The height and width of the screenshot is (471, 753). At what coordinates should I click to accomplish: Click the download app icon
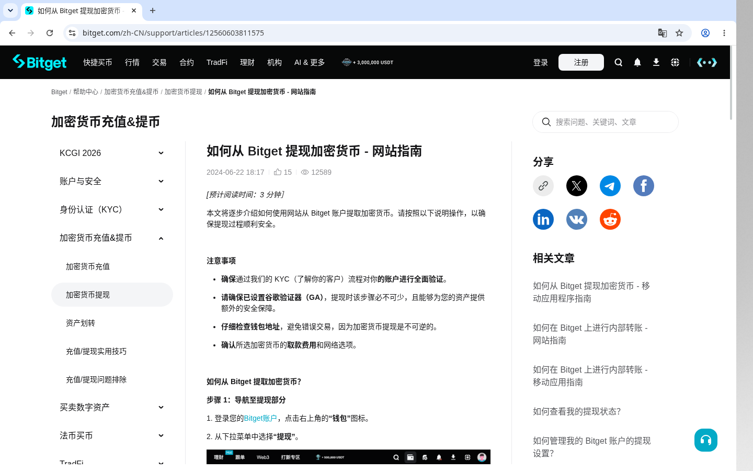coord(656,62)
